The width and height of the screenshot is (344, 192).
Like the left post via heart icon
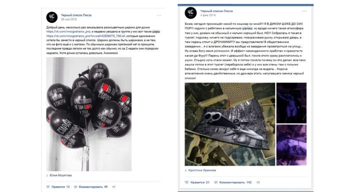48,187
